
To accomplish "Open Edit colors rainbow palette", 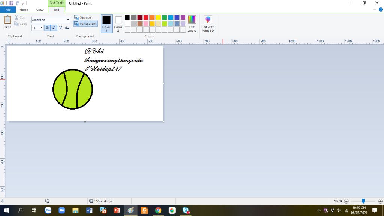I will 192,24.
